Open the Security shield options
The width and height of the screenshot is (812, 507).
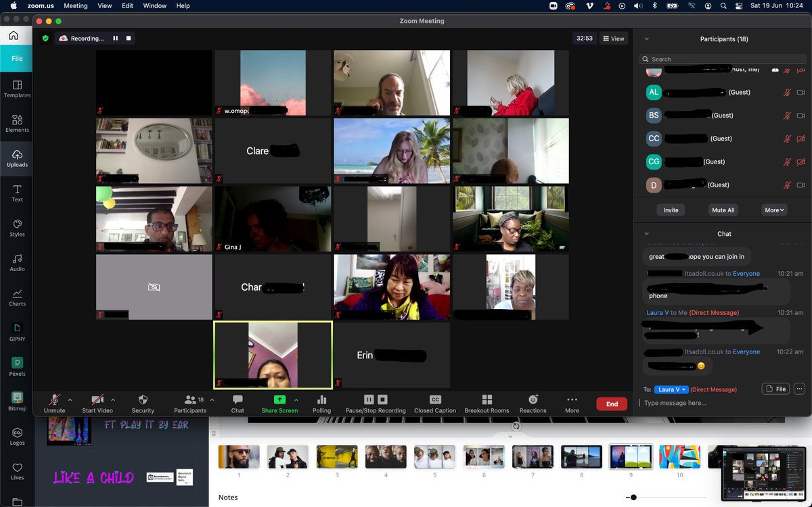pyautogui.click(x=143, y=400)
